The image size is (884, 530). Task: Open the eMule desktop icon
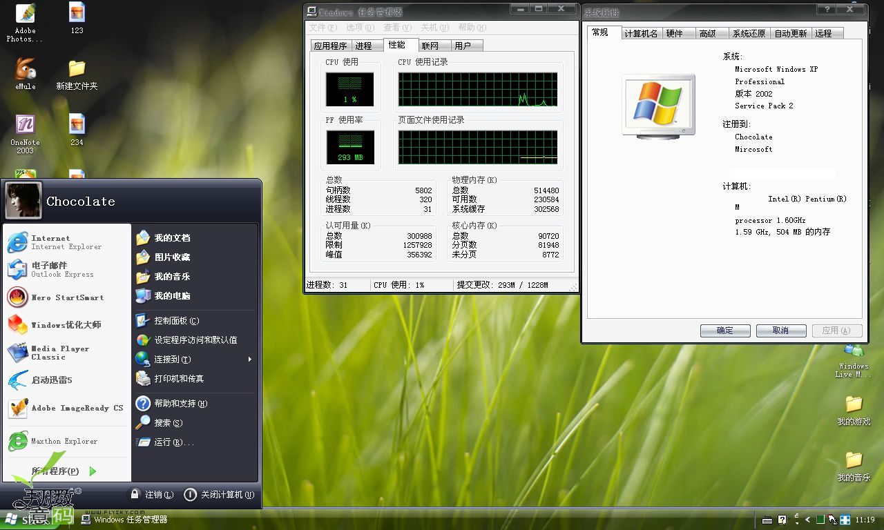[x=25, y=74]
